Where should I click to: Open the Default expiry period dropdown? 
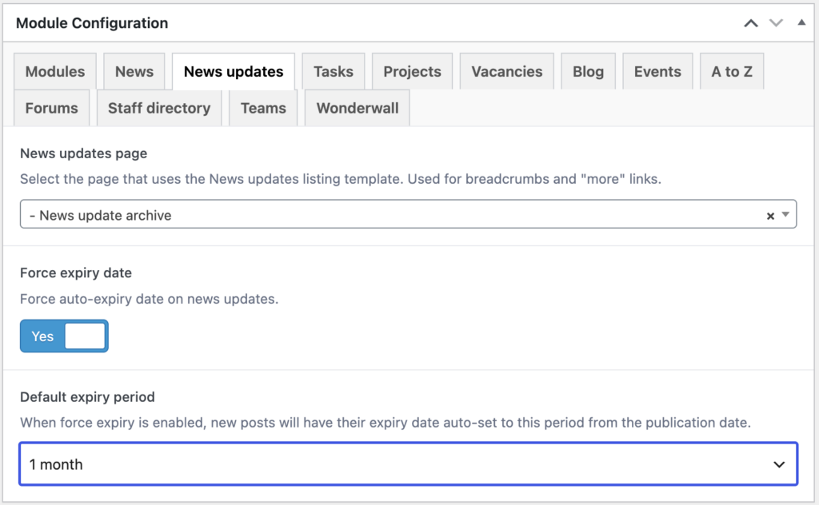click(409, 464)
